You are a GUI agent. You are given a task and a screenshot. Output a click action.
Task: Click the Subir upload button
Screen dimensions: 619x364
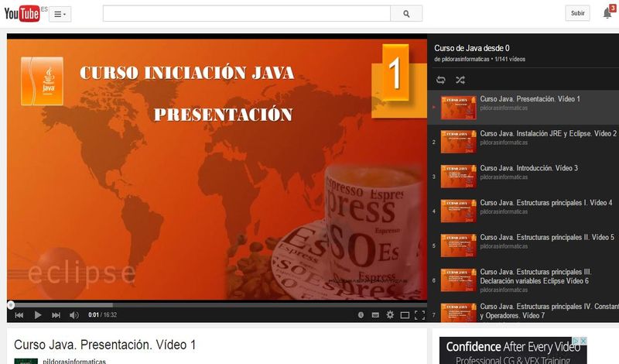click(577, 13)
